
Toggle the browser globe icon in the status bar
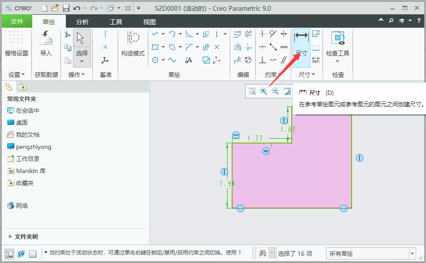pos(21,254)
